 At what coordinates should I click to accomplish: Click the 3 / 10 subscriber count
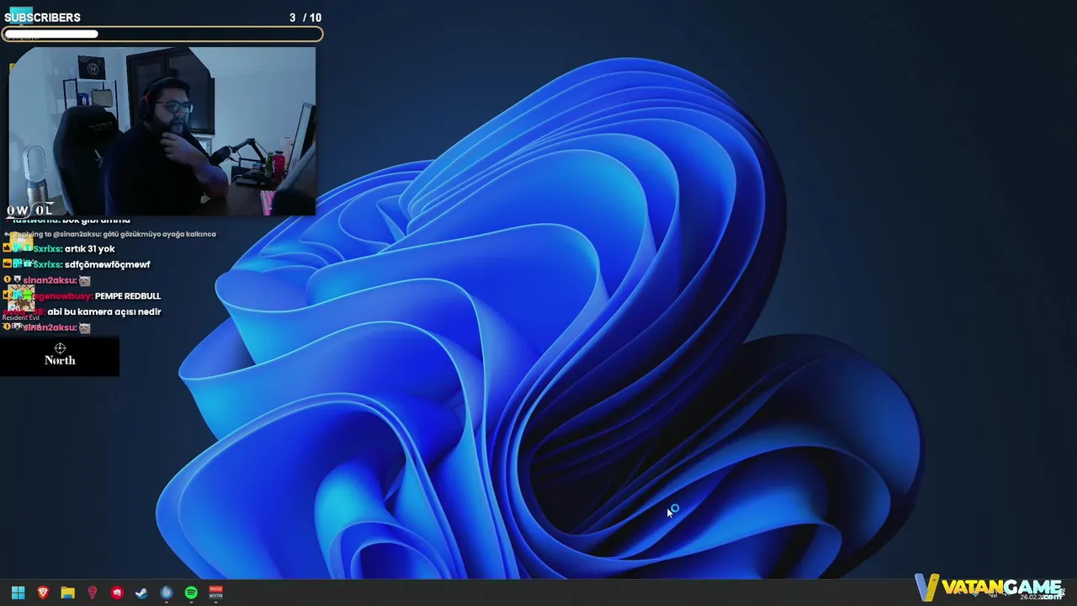click(305, 18)
